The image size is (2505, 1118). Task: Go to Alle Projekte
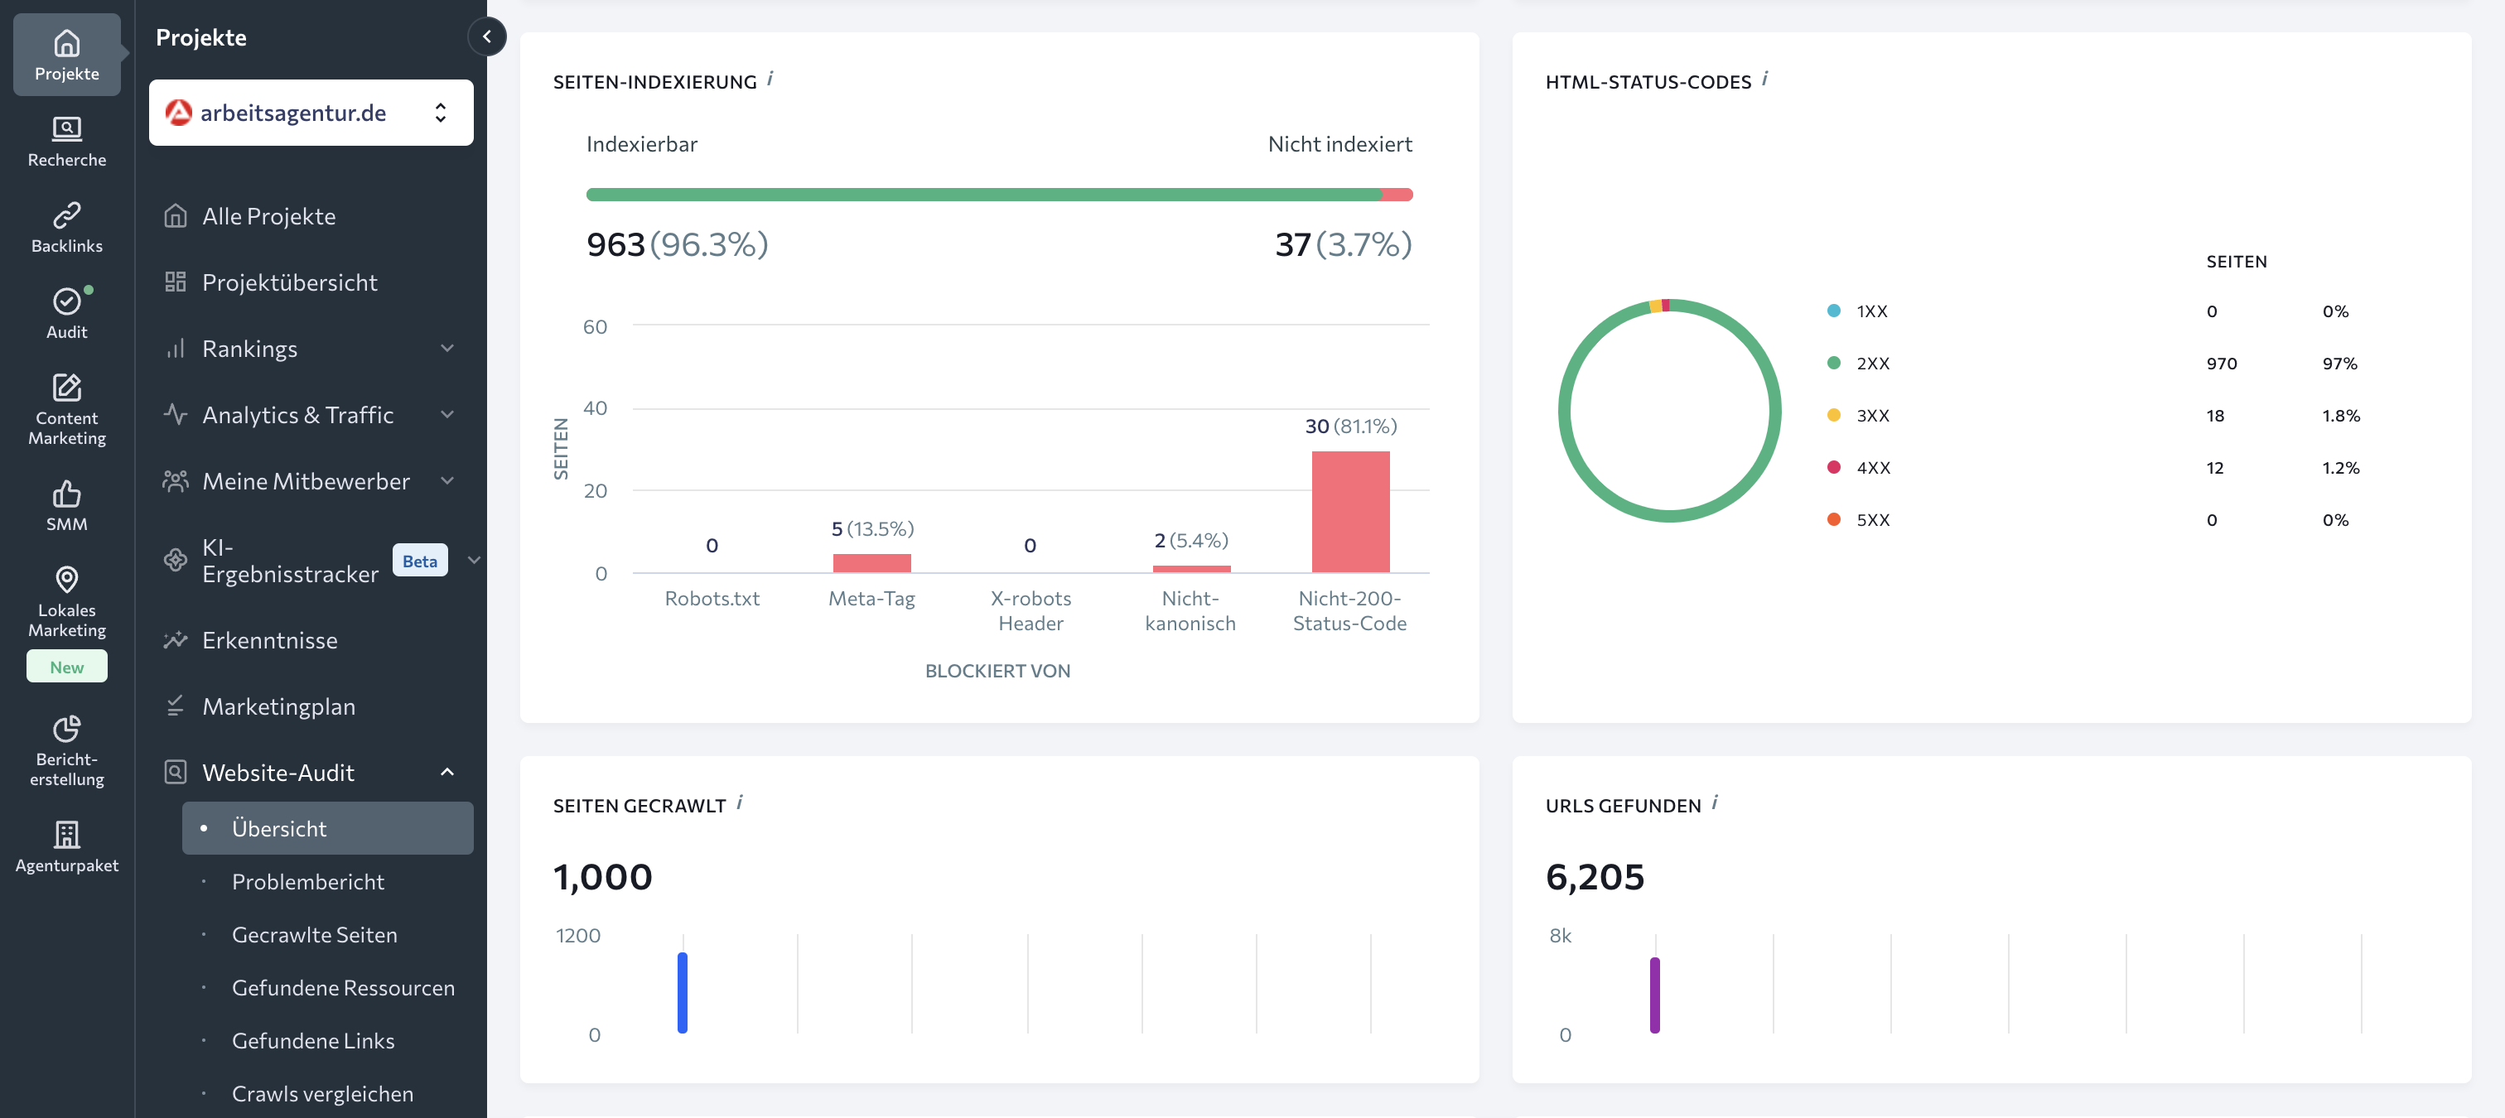pos(268,216)
